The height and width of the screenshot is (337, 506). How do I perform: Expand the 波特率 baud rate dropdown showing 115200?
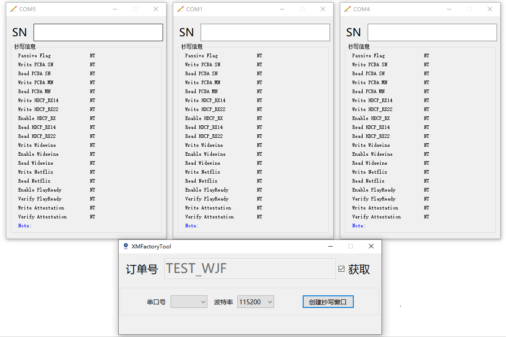coord(255,302)
